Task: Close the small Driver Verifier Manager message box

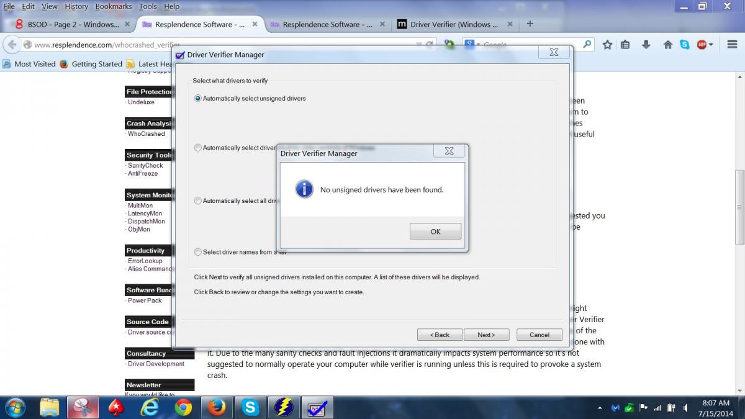Action: point(449,151)
